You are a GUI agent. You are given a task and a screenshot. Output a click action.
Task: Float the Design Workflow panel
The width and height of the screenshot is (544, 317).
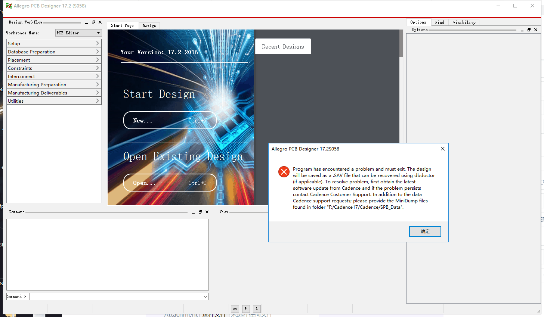[x=93, y=22]
